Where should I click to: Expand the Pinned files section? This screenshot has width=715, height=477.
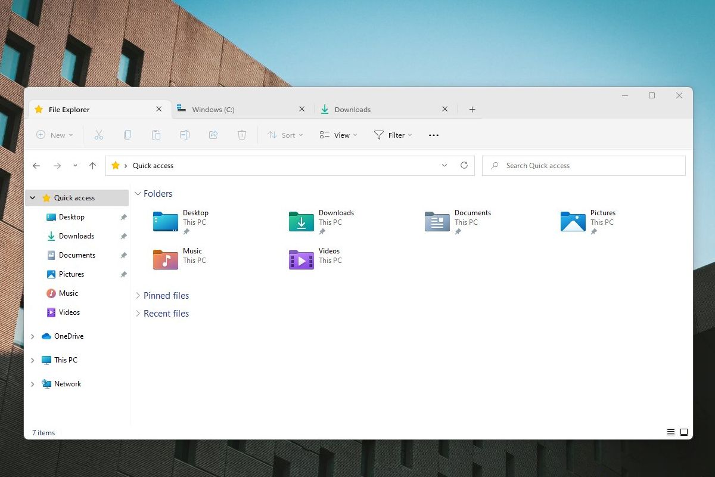coord(138,296)
